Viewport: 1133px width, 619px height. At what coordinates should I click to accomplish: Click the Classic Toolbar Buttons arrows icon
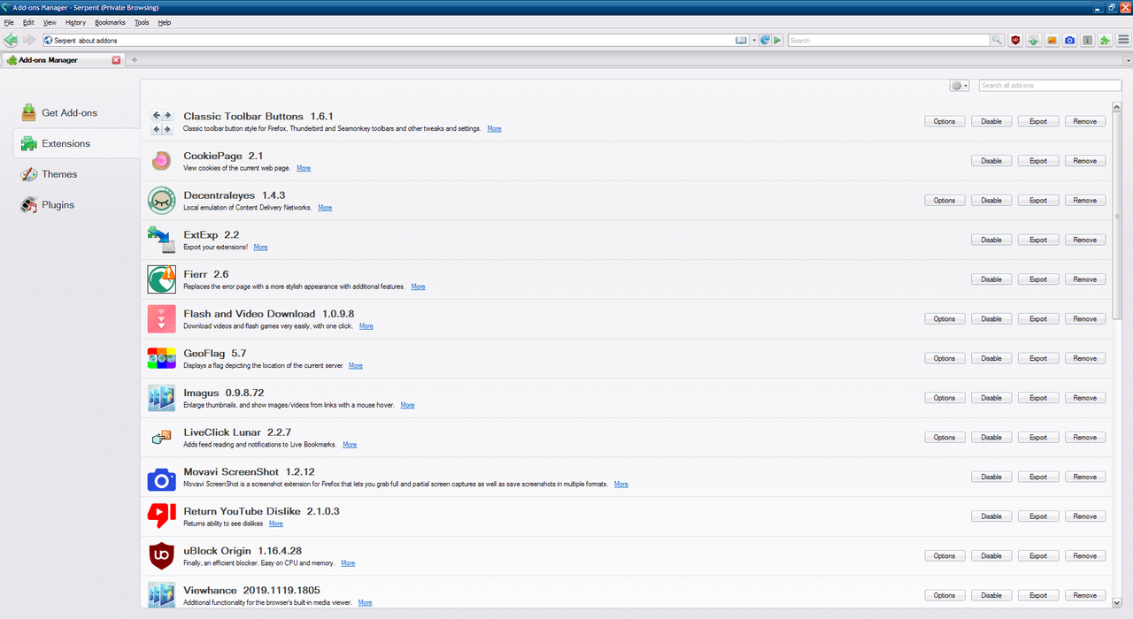[161, 122]
